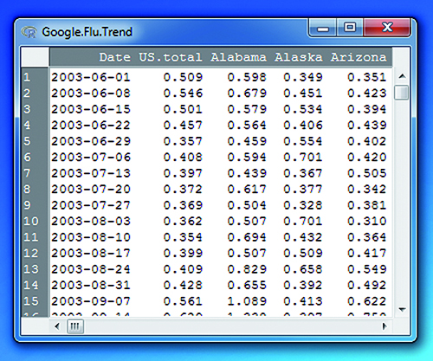Viewport: 433px width, 361px height.
Task: Click Alaska value 0.349
Action: [x=303, y=77]
